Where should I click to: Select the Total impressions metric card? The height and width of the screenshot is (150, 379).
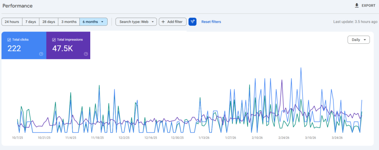(68, 45)
